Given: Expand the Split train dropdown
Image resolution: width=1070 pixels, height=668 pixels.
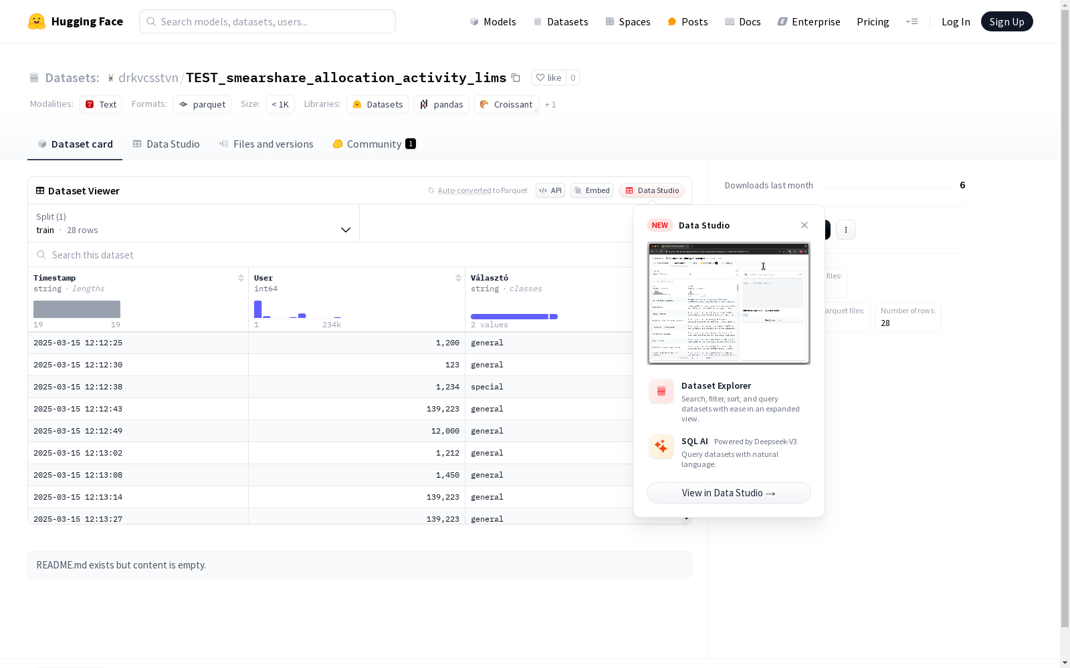Looking at the screenshot, I should click(194, 223).
